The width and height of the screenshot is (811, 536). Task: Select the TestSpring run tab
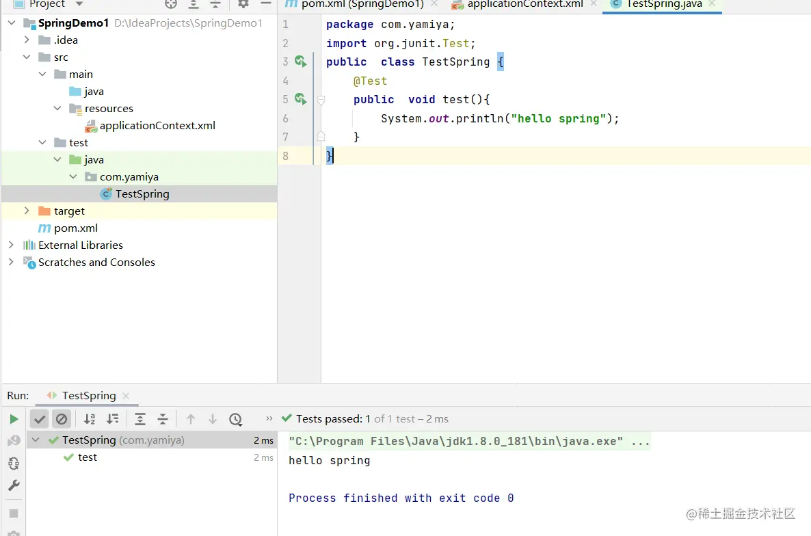tap(88, 395)
